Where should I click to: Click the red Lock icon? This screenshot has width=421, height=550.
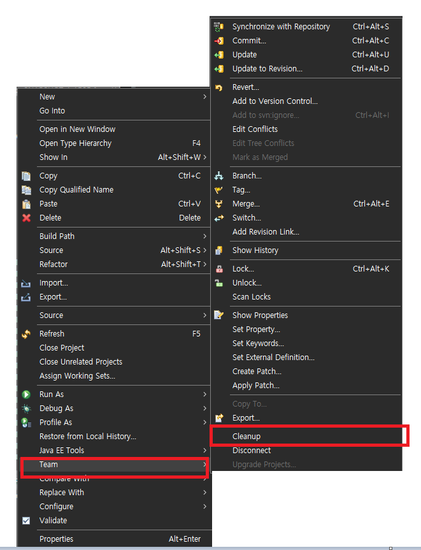pyautogui.click(x=219, y=269)
